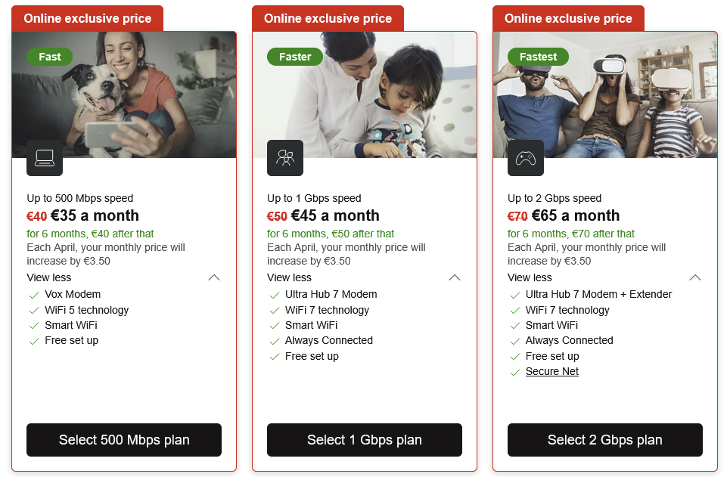The image size is (727, 477).
Task: Select 1 Gbps plan
Action: click(x=365, y=439)
